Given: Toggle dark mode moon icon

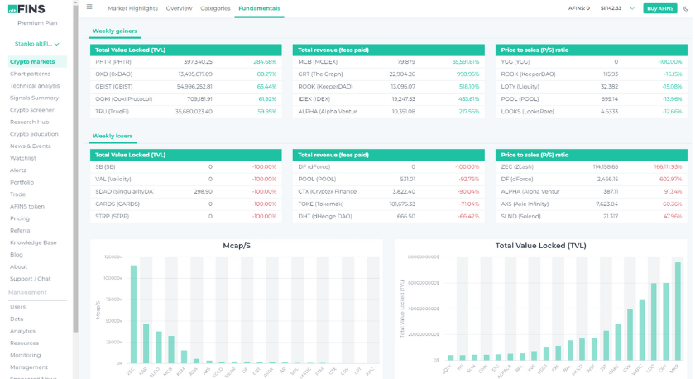Looking at the screenshot, I should [x=686, y=8].
